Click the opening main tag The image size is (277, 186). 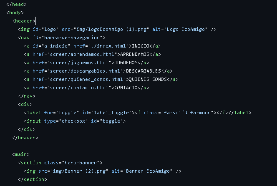21,154
